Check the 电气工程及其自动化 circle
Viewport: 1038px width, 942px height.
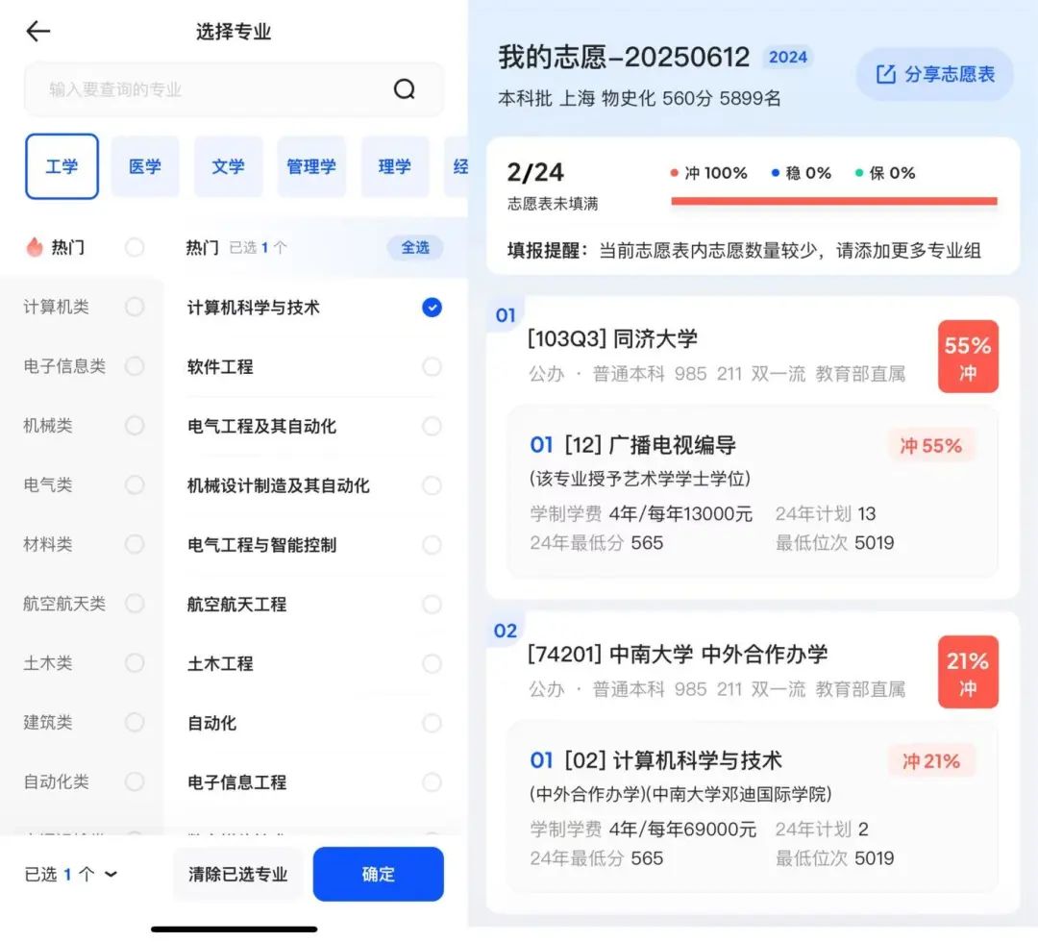(432, 426)
